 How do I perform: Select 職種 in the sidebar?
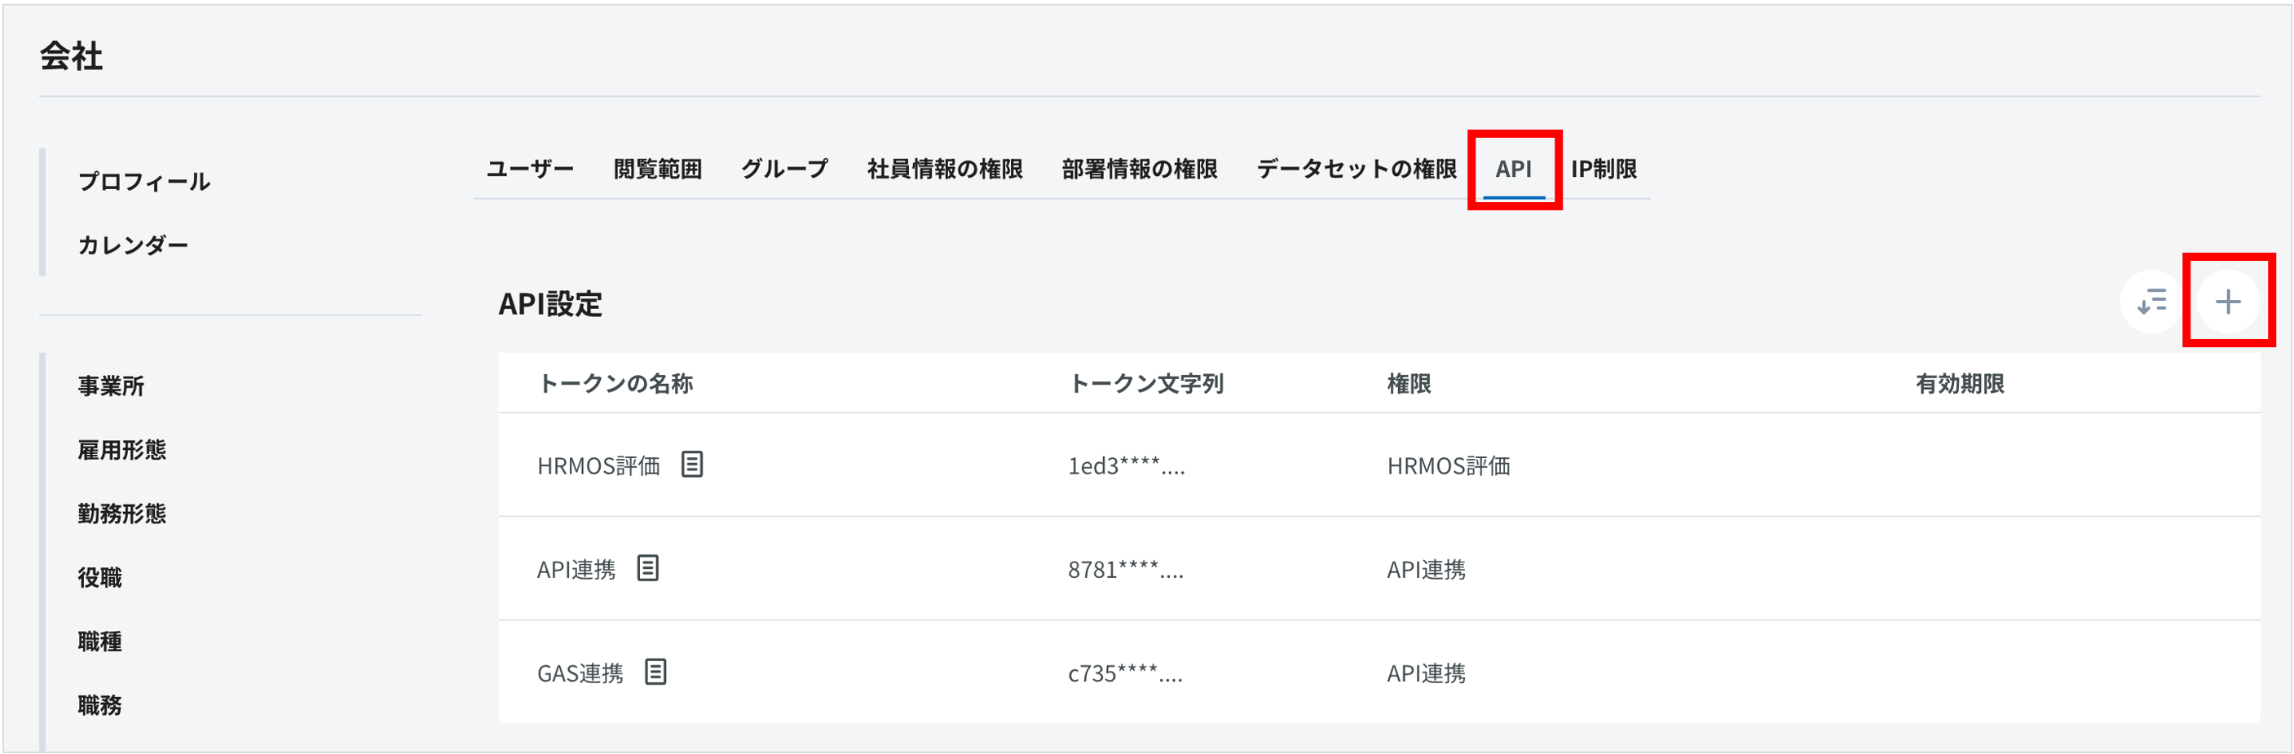click(99, 642)
